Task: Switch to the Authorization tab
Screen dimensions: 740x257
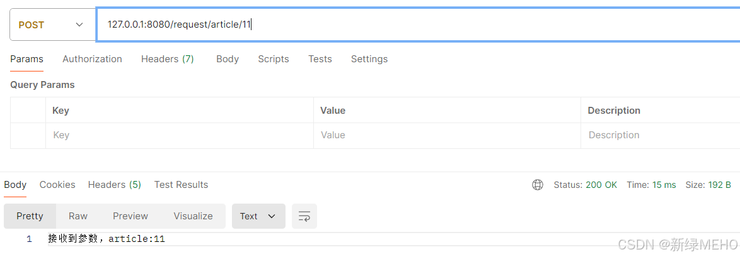Action: pos(92,59)
